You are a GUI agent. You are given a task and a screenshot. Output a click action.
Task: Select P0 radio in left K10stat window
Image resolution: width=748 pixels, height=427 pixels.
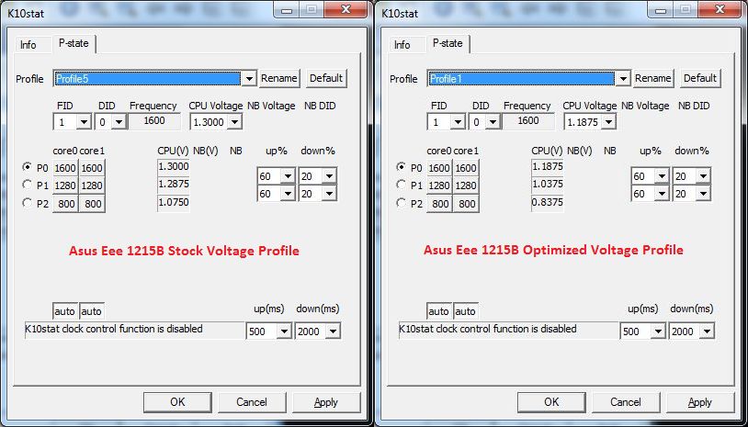[27, 167]
